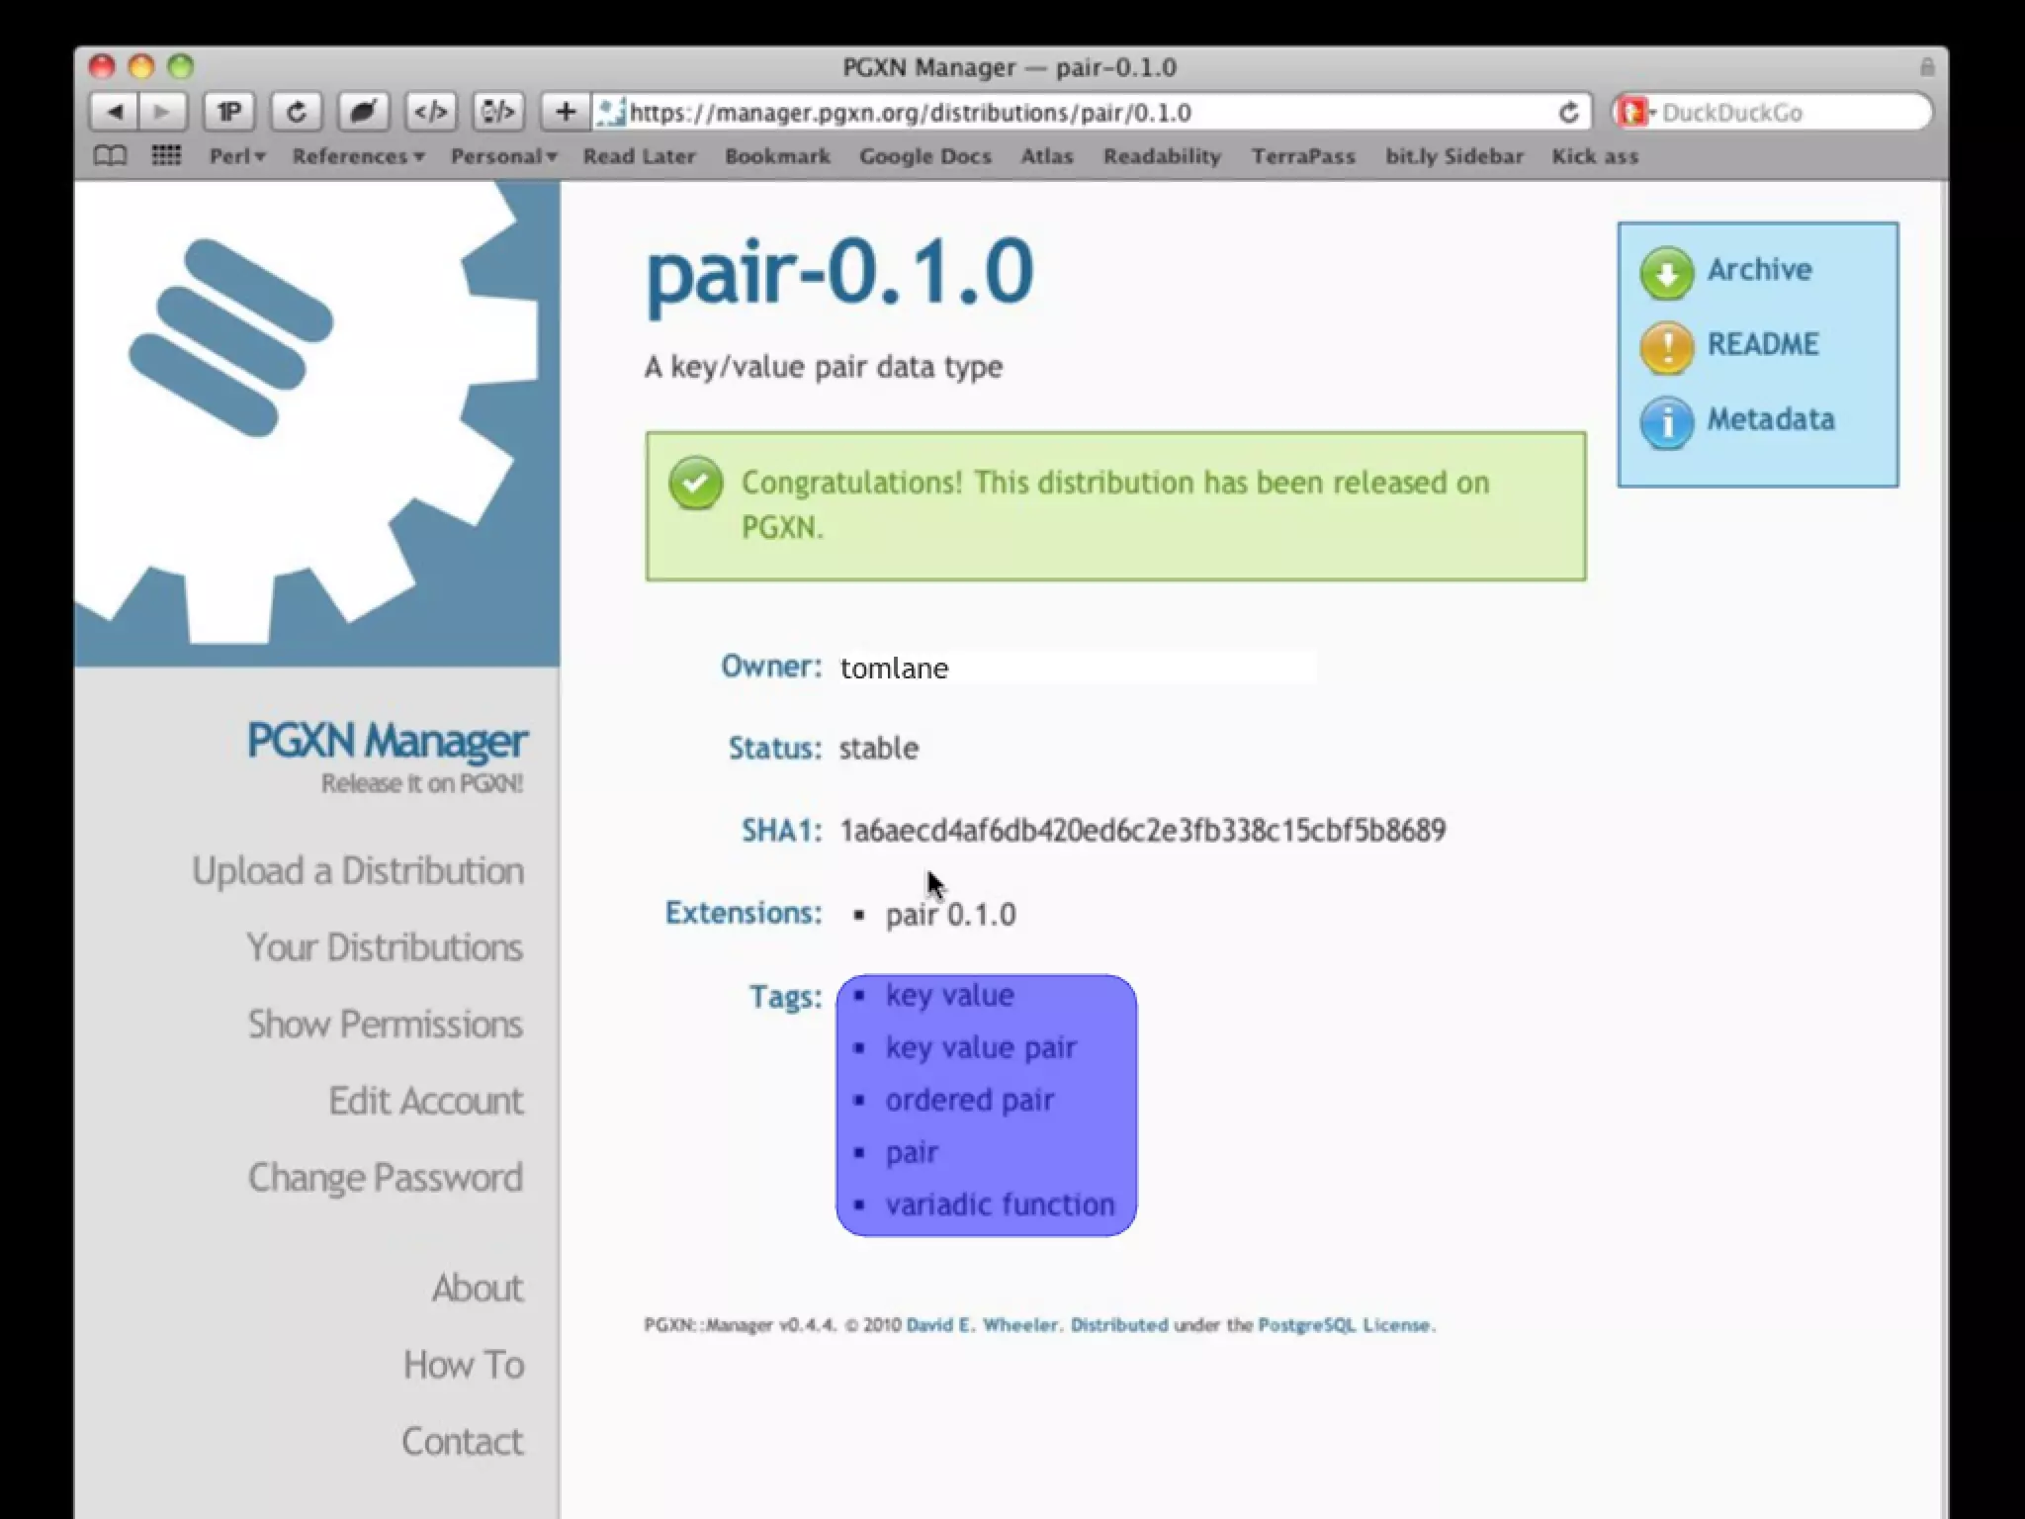Click the 'key value pair' tag
This screenshot has height=1519, width=2025.
point(981,1047)
